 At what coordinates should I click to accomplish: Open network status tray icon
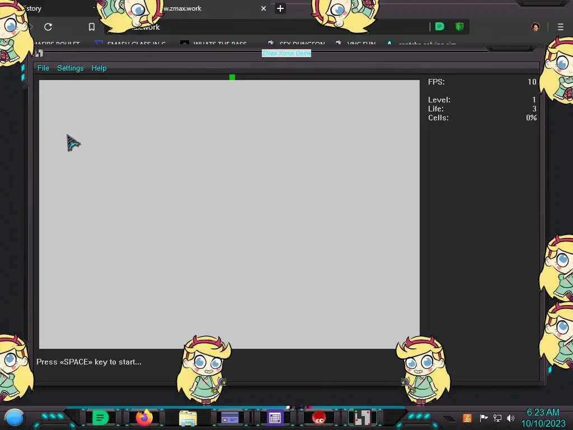(x=497, y=418)
